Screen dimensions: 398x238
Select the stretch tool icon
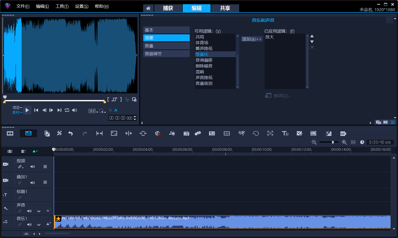114,134
